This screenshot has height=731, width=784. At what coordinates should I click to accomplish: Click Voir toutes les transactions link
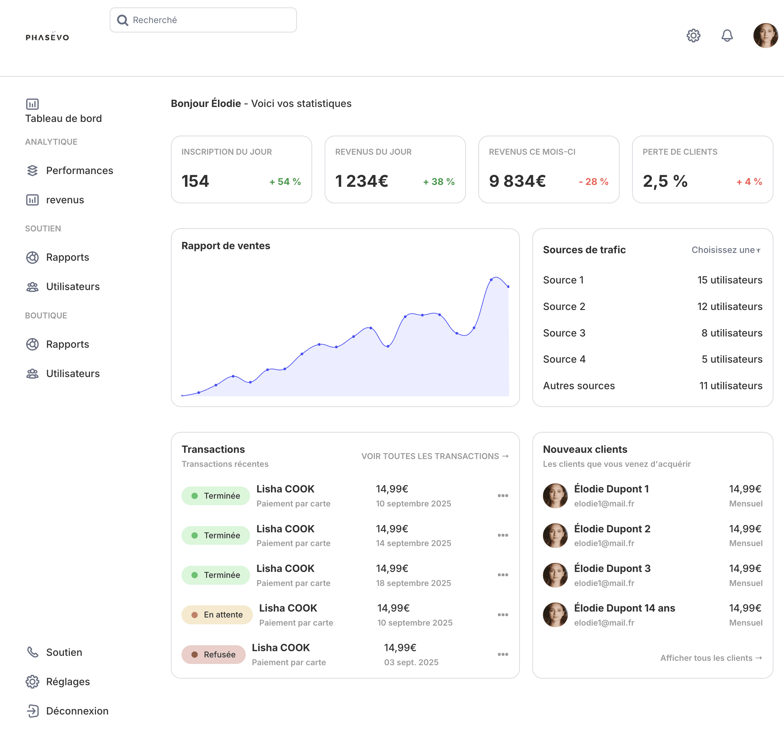click(435, 456)
